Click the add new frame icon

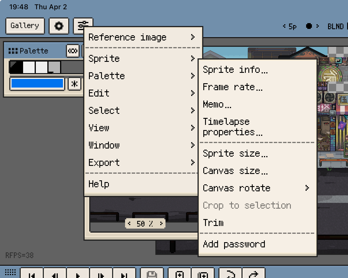[180, 275]
